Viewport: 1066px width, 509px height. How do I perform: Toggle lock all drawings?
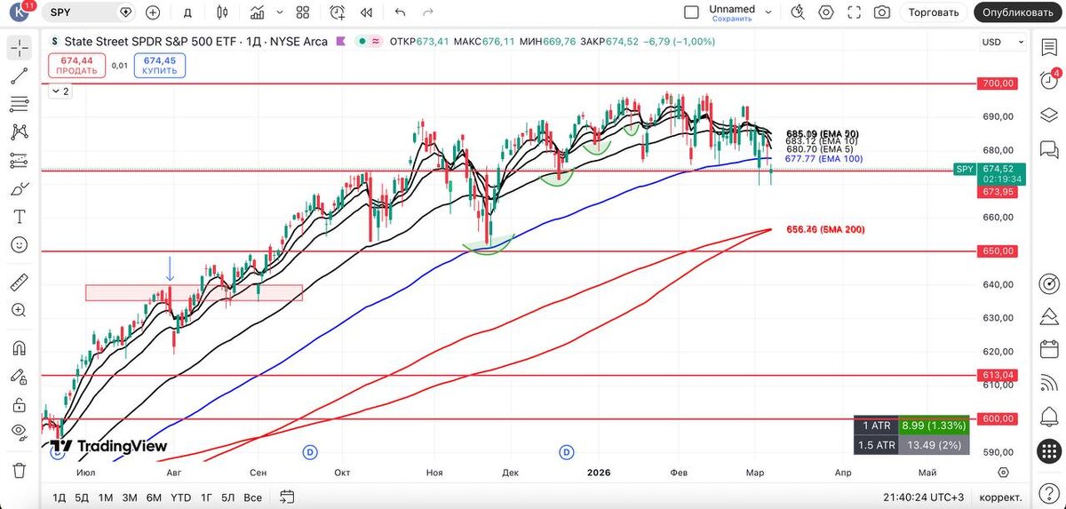pos(20,404)
